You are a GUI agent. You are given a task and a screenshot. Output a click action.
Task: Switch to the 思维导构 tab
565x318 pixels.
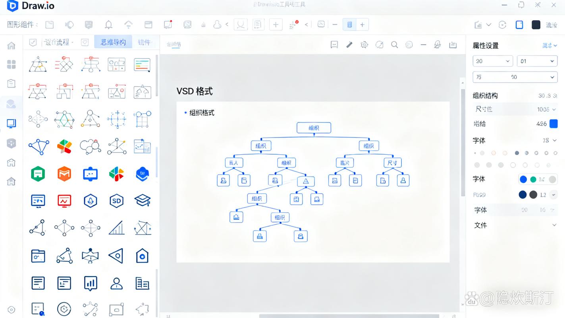113,42
